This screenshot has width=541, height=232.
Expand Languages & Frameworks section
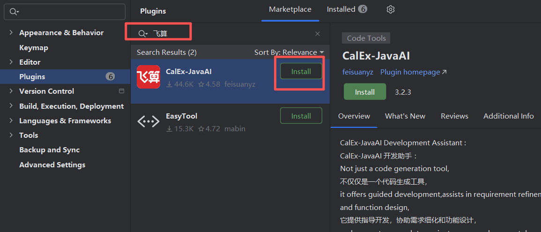[11, 120]
